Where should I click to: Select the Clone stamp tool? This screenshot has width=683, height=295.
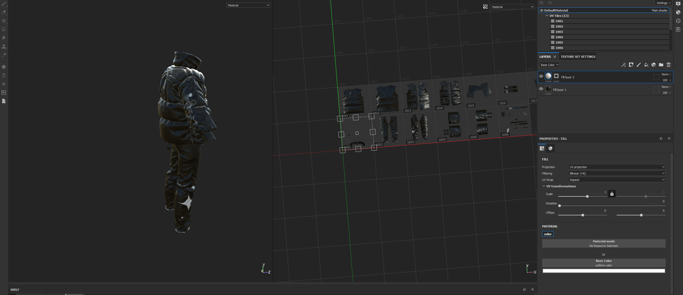4,46
